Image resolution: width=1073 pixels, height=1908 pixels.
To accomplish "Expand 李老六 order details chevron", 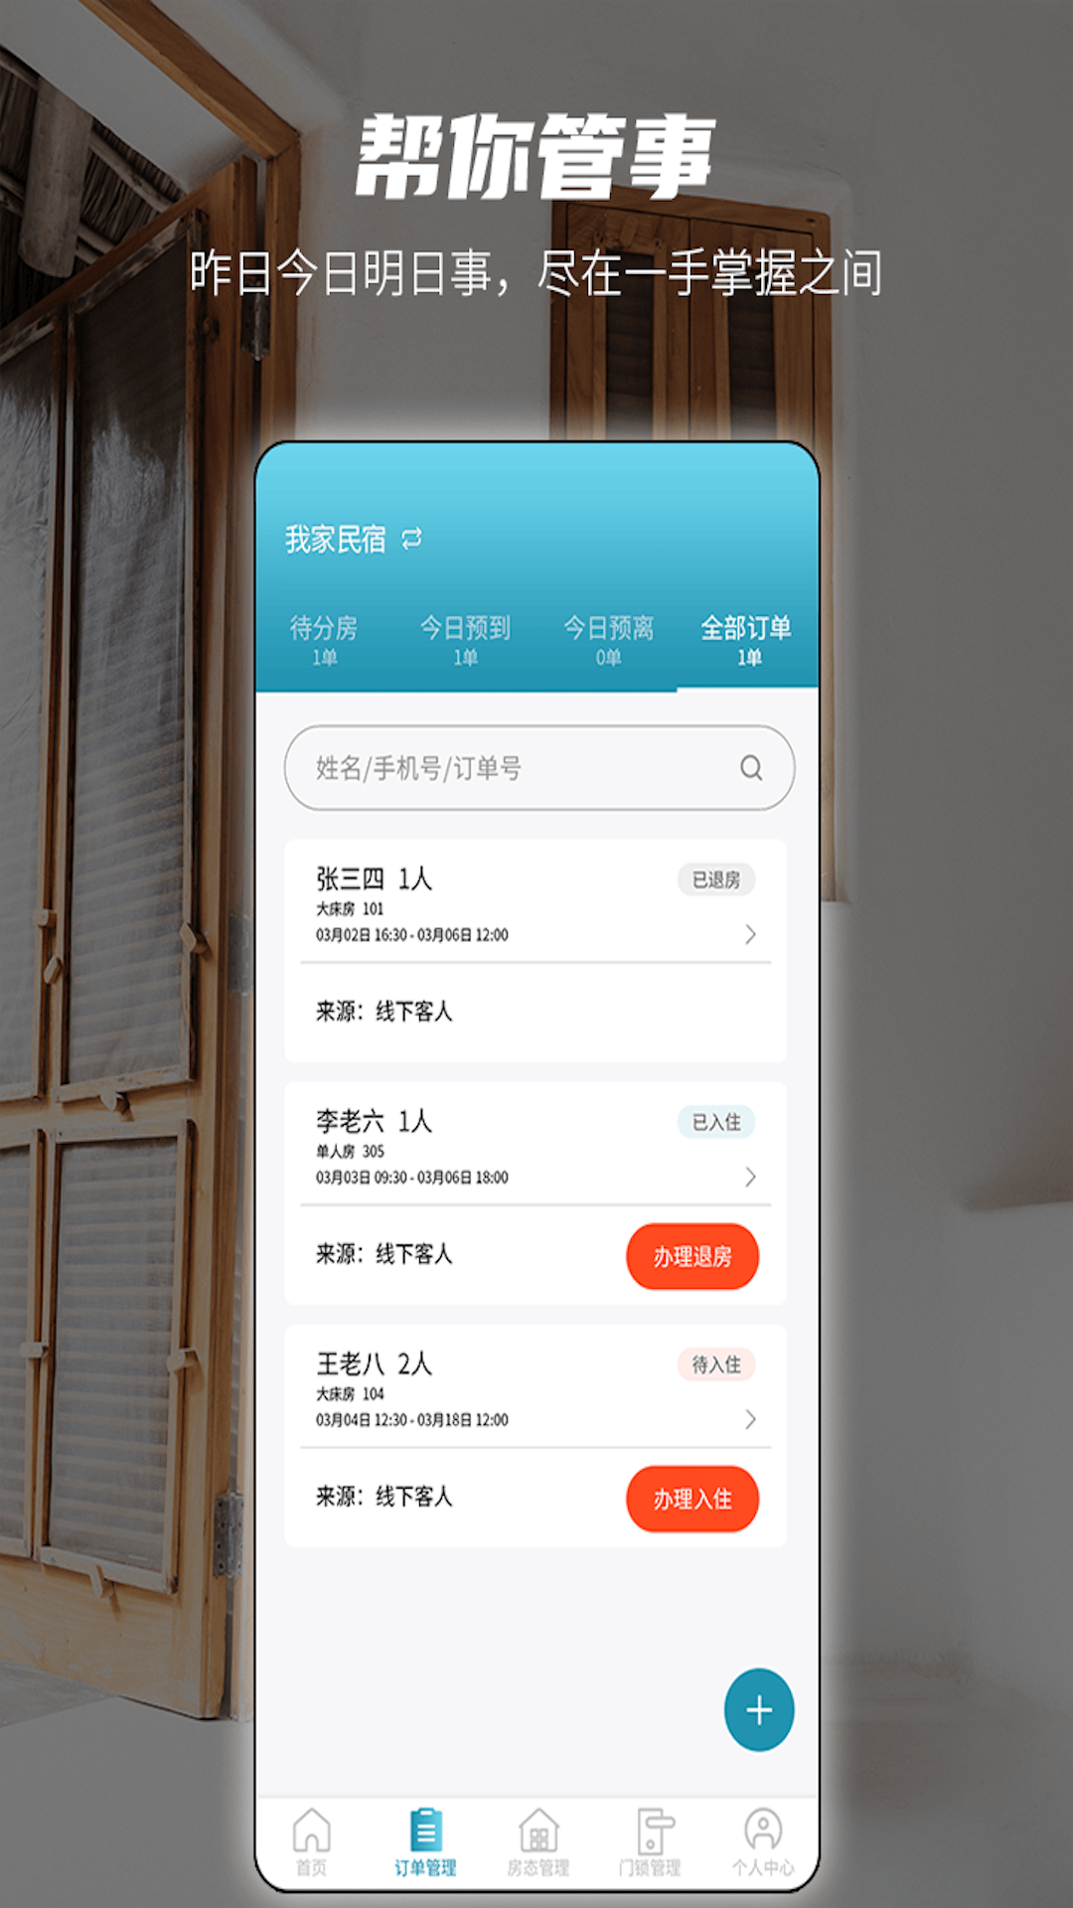I will point(751,1177).
